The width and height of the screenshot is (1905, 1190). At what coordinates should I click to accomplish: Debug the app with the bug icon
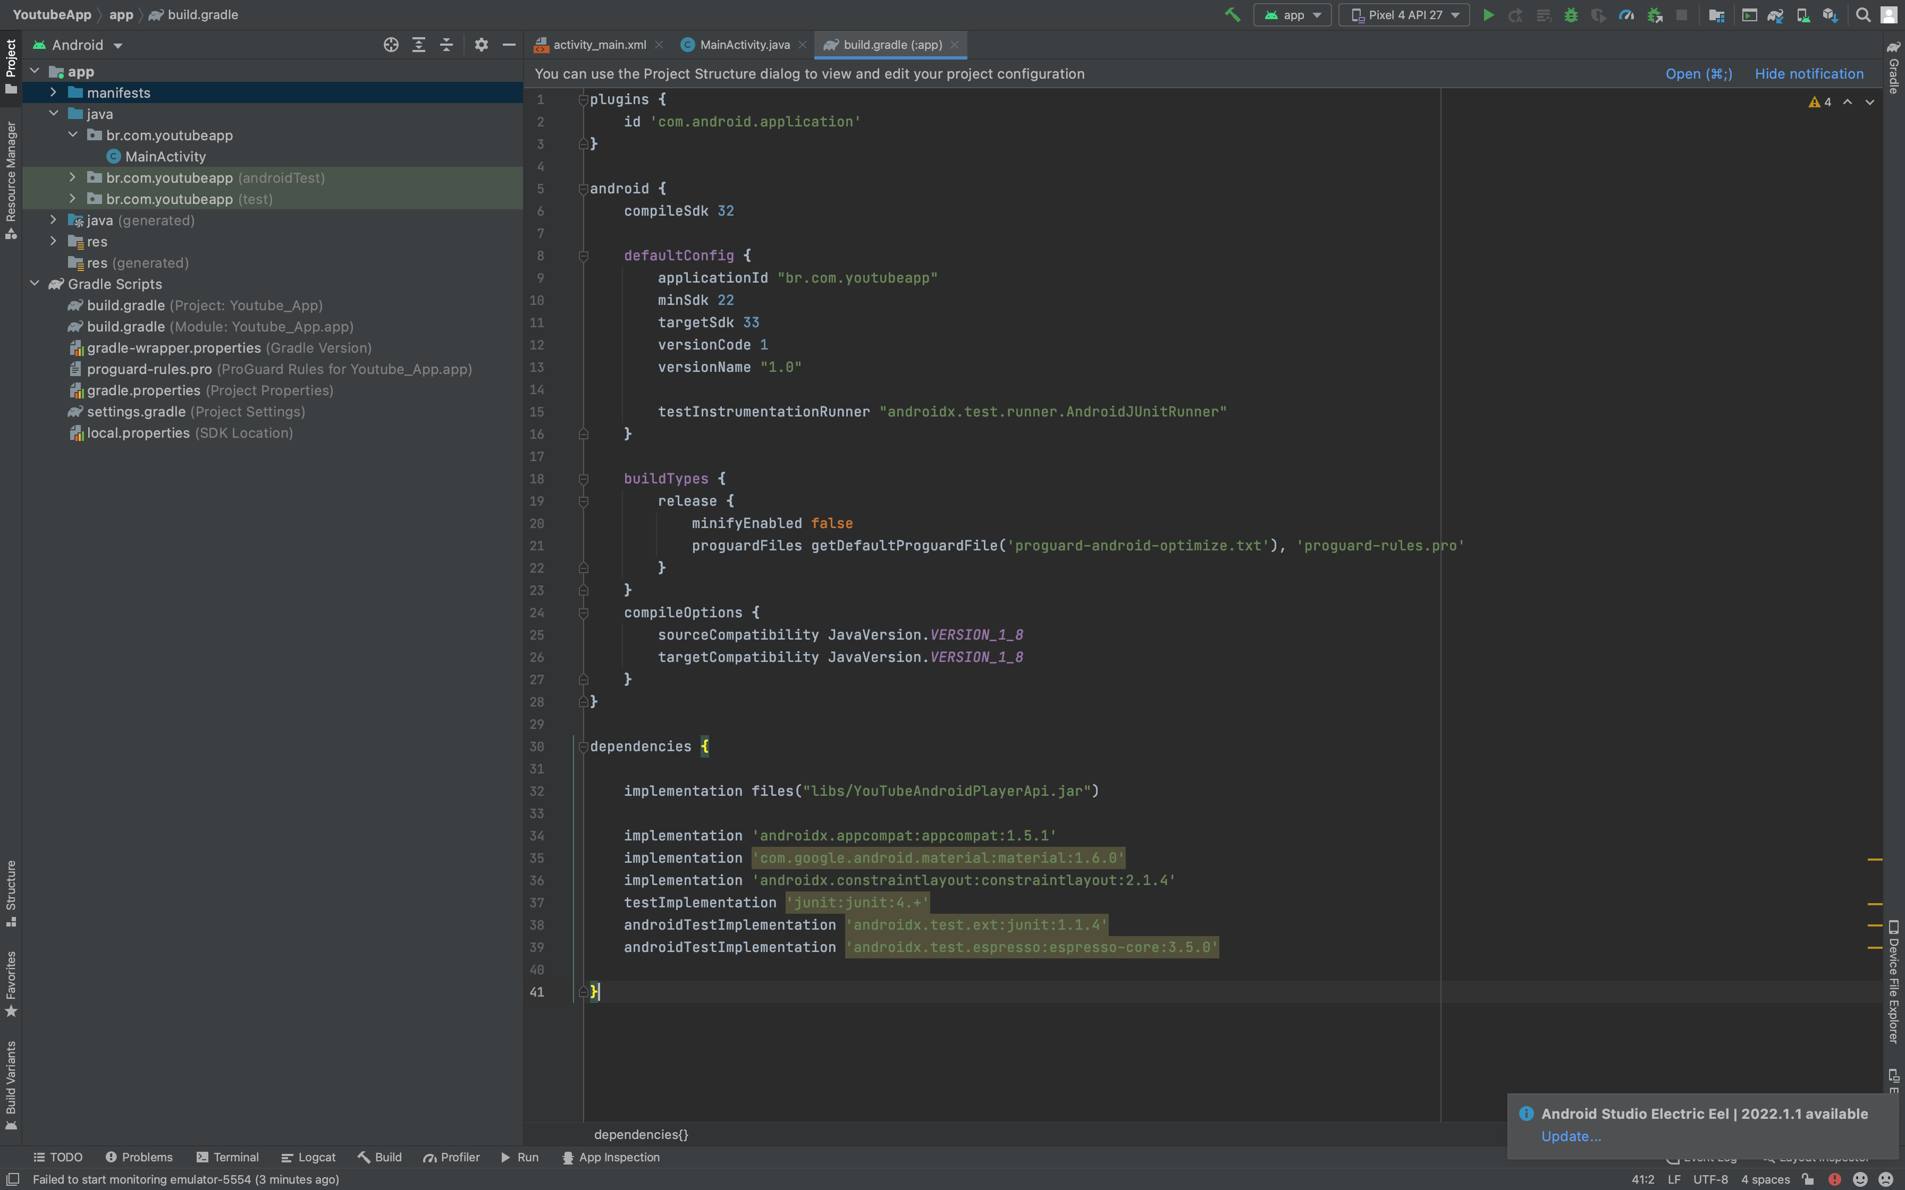point(1571,14)
